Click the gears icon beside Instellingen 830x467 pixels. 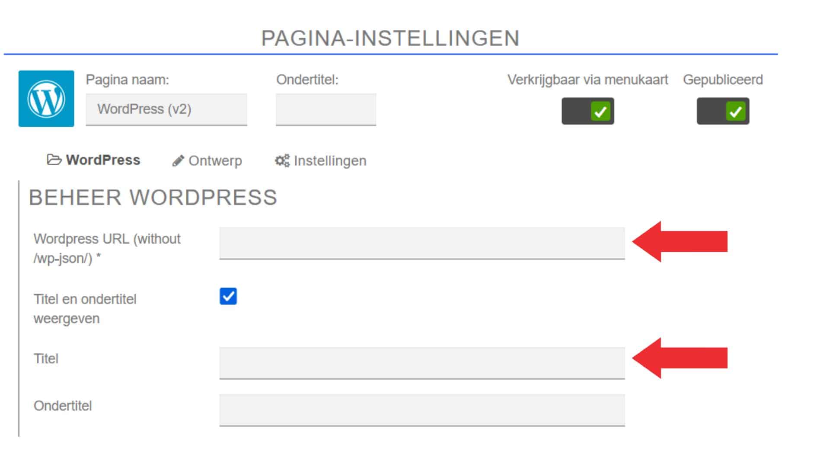pos(282,161)
